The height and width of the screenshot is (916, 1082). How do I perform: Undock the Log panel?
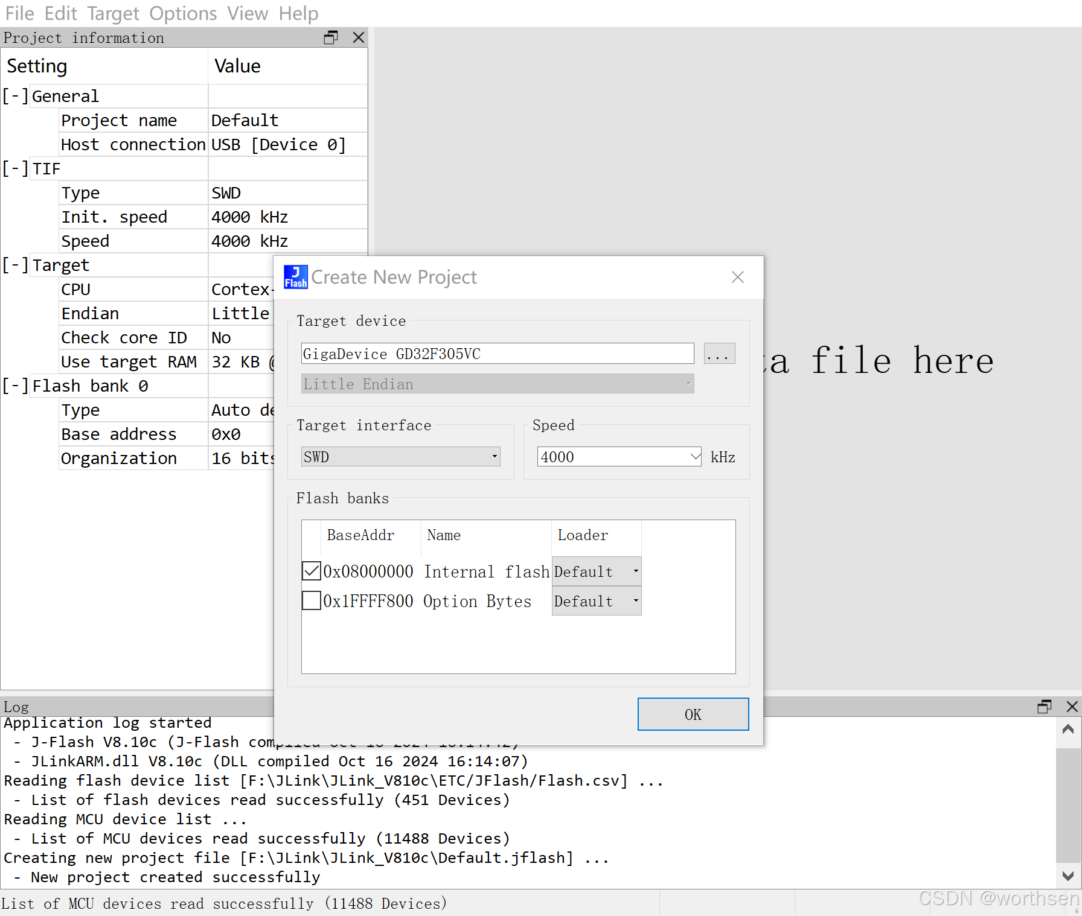pos(1045,707)
